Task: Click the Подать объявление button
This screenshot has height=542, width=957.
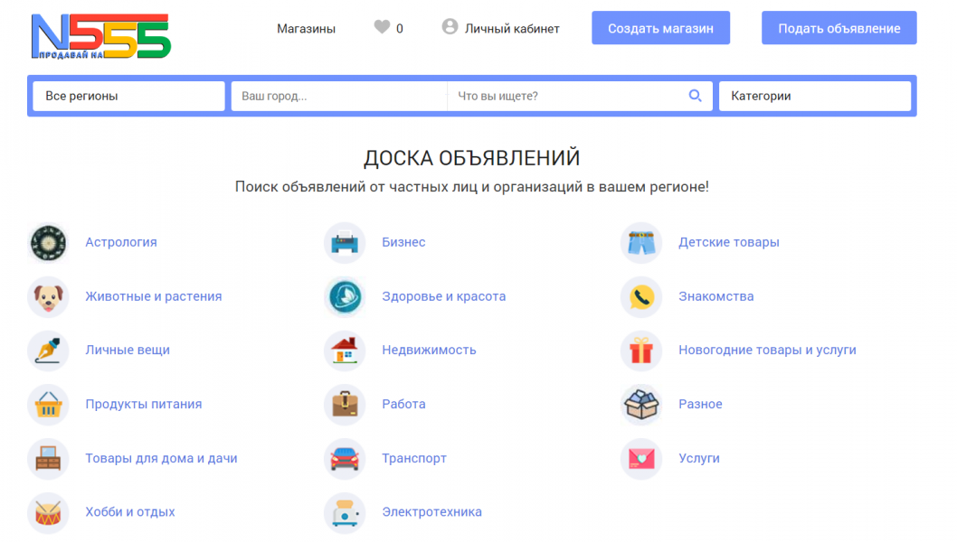Action: coord(839,28)
